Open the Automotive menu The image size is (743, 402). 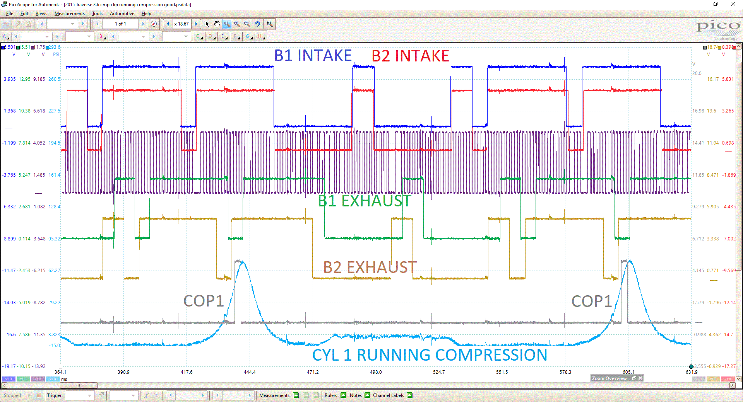(122, 14)
